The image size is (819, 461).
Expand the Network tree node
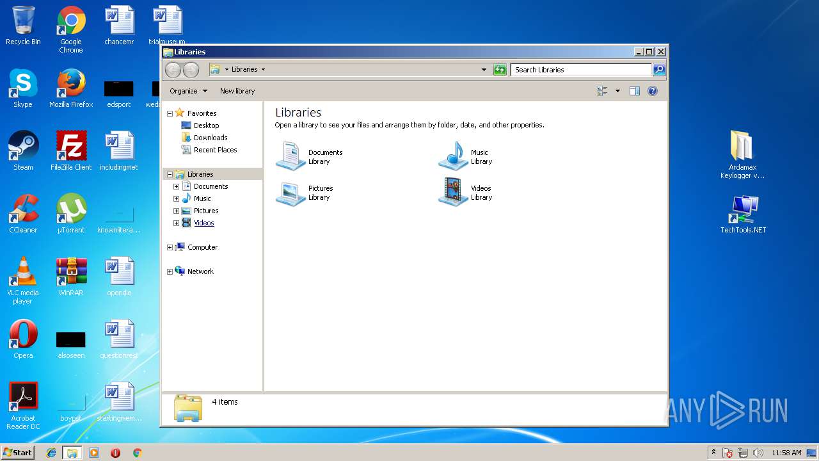point(170,271)
